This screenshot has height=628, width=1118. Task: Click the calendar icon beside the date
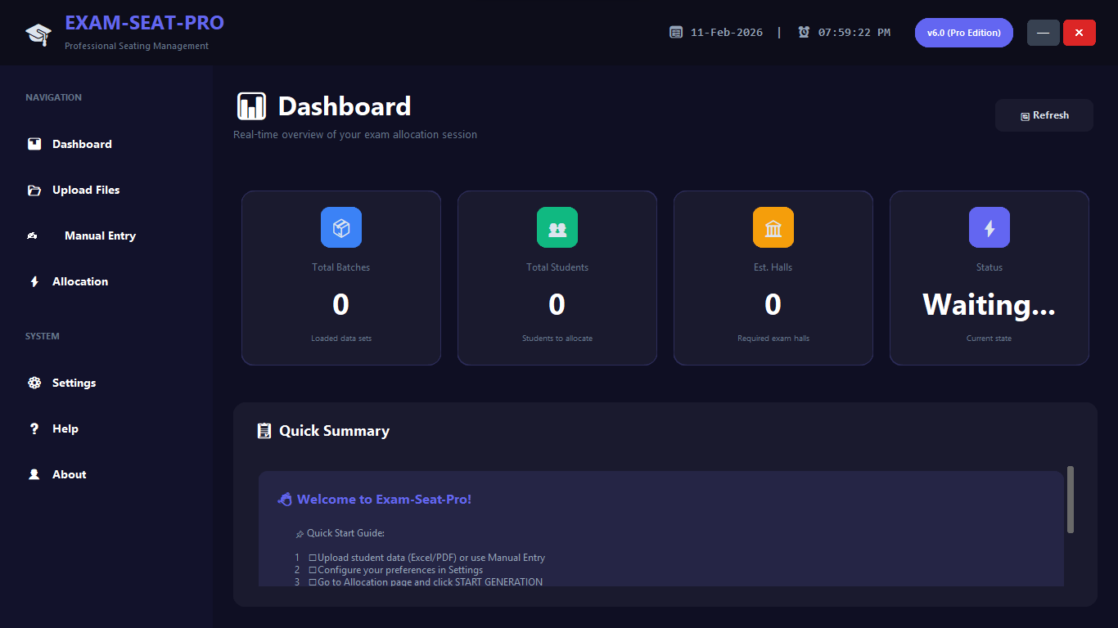676,33
